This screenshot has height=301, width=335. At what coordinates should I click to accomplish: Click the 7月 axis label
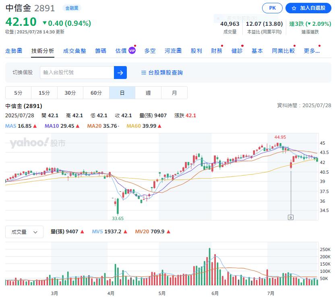(271, 293)
